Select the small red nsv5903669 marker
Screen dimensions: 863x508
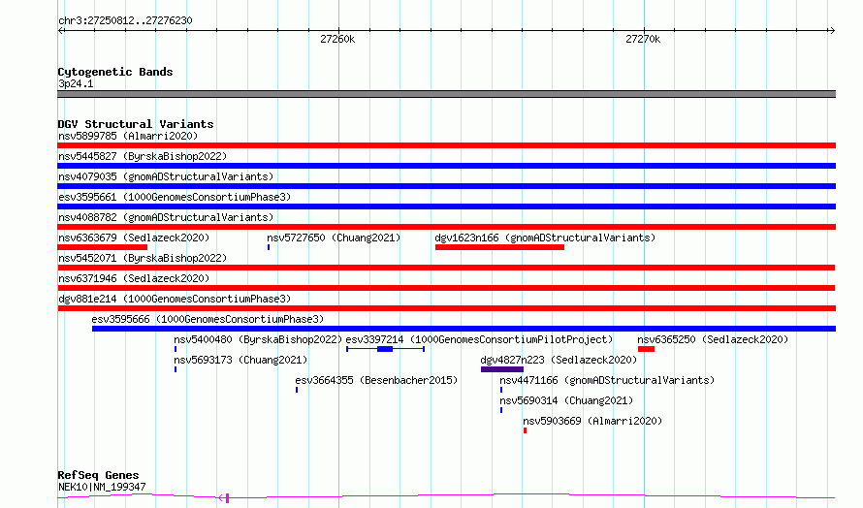pyautogui.click(x=525, y=430)
